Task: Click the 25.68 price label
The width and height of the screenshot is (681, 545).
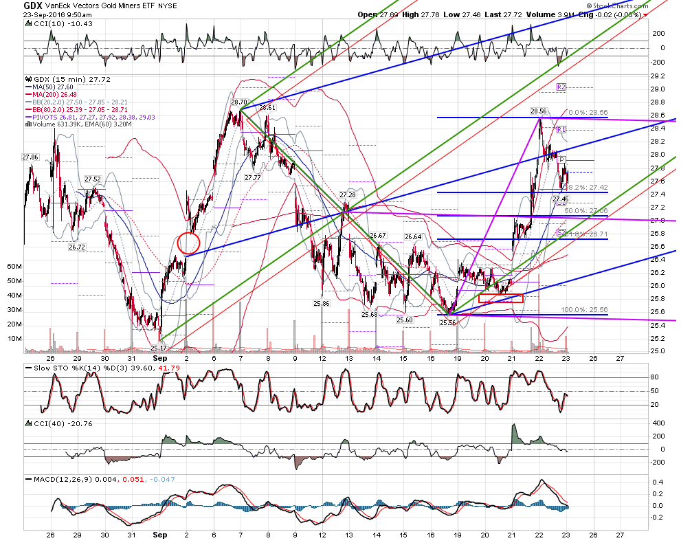Action: pyautogui.click(x=370, y=314)
